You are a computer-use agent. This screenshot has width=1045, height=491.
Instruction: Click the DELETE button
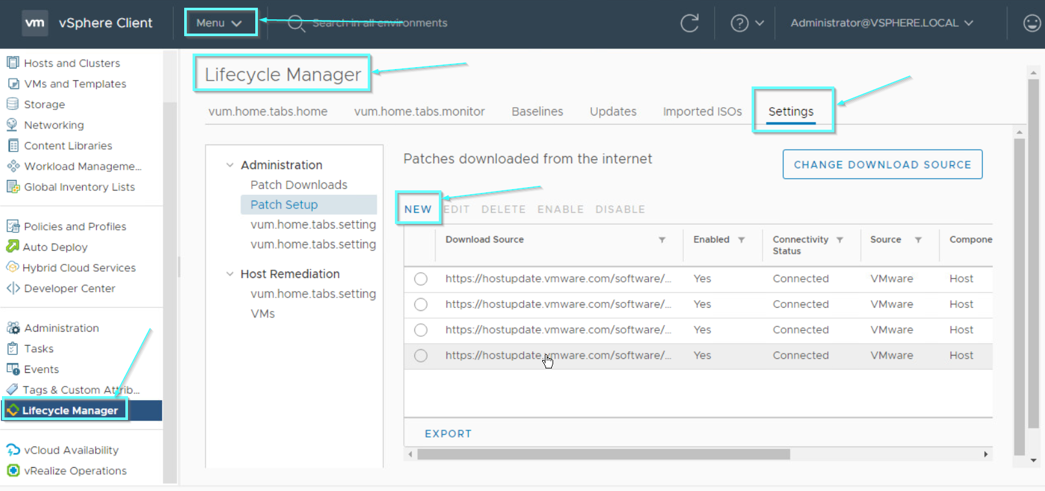tap(503, 210)
